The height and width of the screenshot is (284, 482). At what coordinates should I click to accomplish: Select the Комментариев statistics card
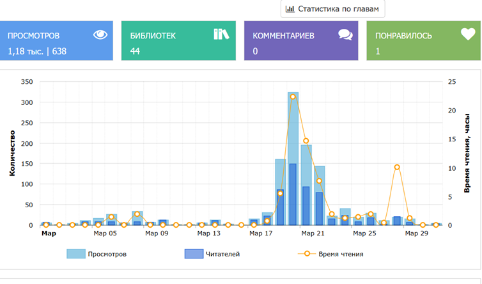point(301,41)
